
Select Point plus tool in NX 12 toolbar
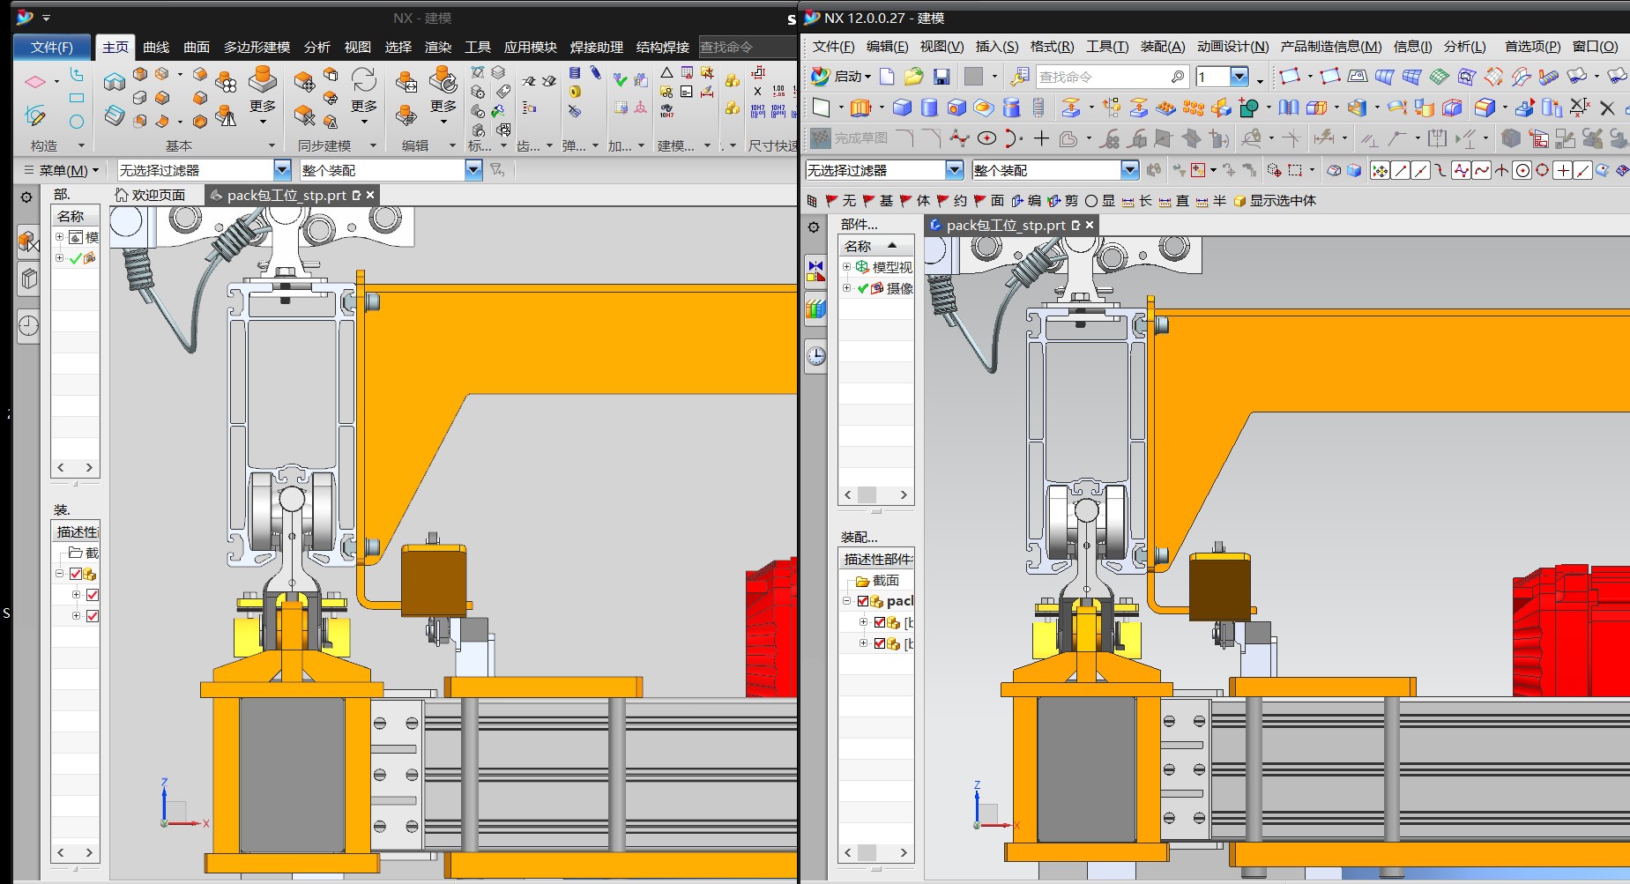tap(1041, 138)
